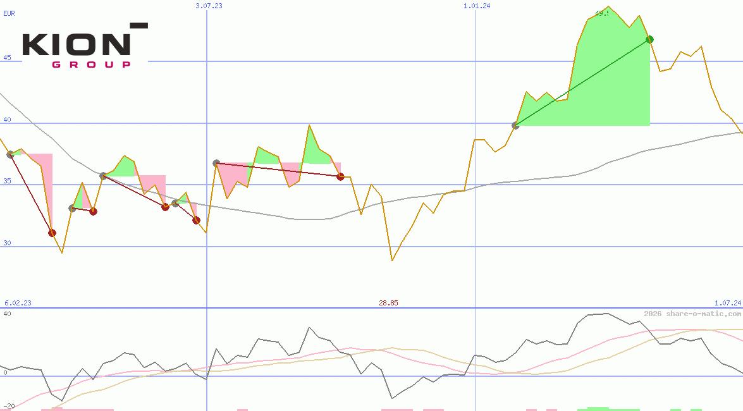
Task: Click the -20 indicator axis label
Action: point(9,405)
